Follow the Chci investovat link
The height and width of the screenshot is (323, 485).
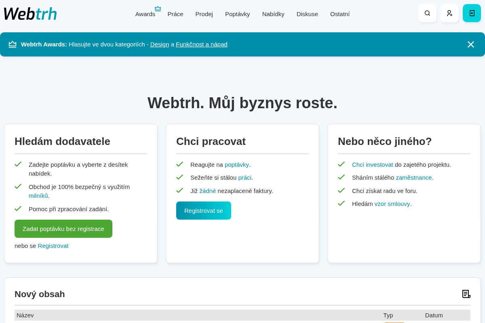373,164
